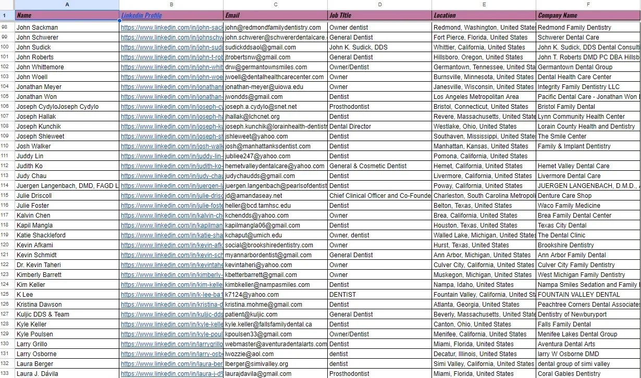
Task: Select column F header
Action: pos(588,4)
